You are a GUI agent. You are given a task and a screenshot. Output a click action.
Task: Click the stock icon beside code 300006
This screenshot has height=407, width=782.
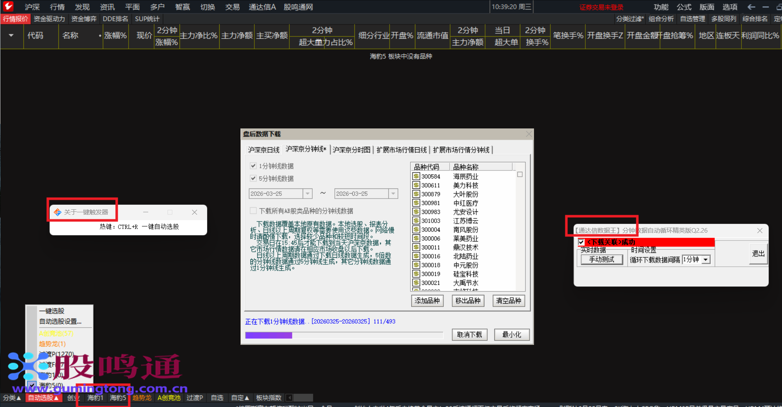[416, 238]
